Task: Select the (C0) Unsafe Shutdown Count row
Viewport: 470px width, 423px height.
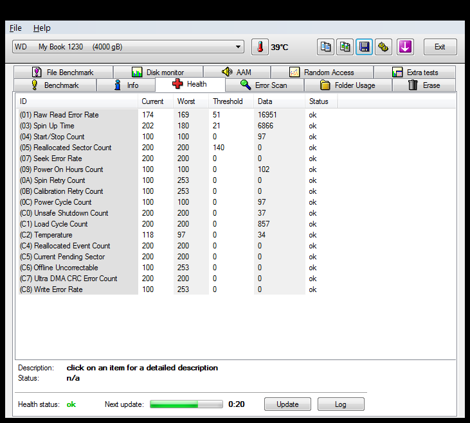Action: click(177, 213)
